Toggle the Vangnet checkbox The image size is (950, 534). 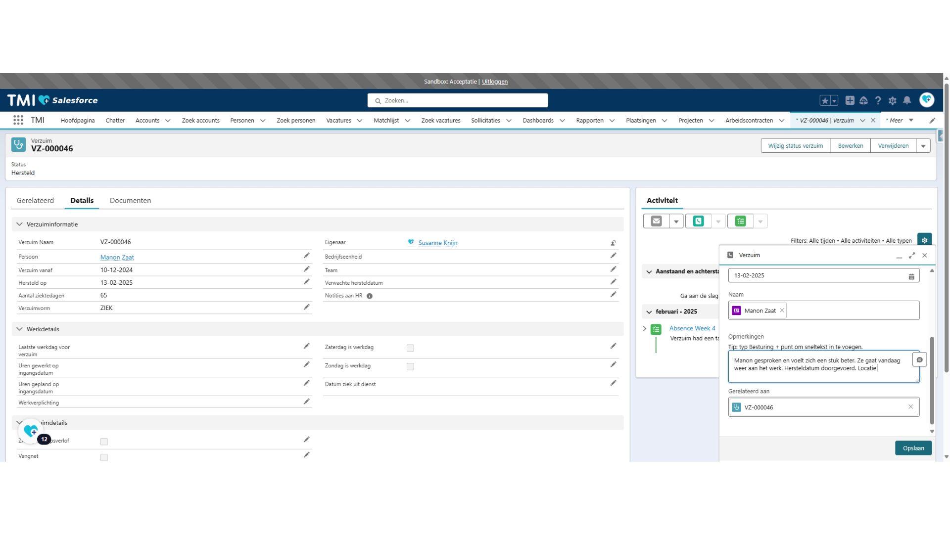pos(104,457)
